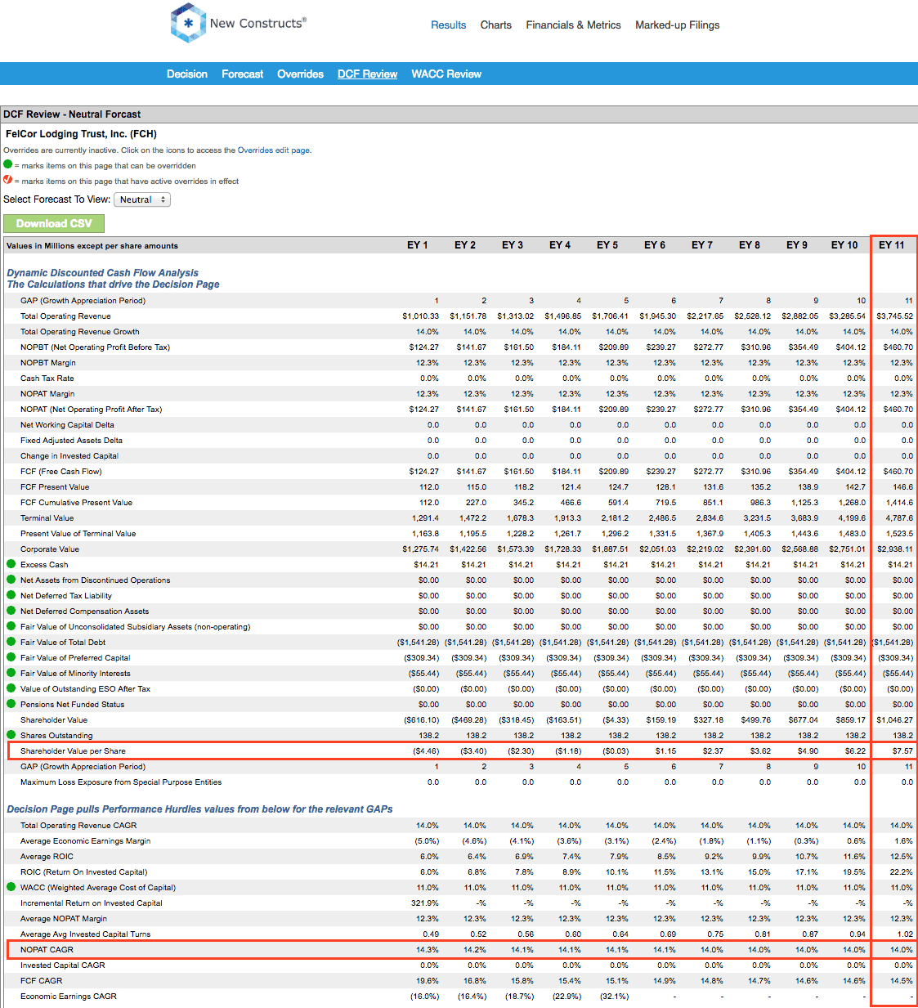Click the EY 11 column header

pyautogui.click(x=892, y=245)
